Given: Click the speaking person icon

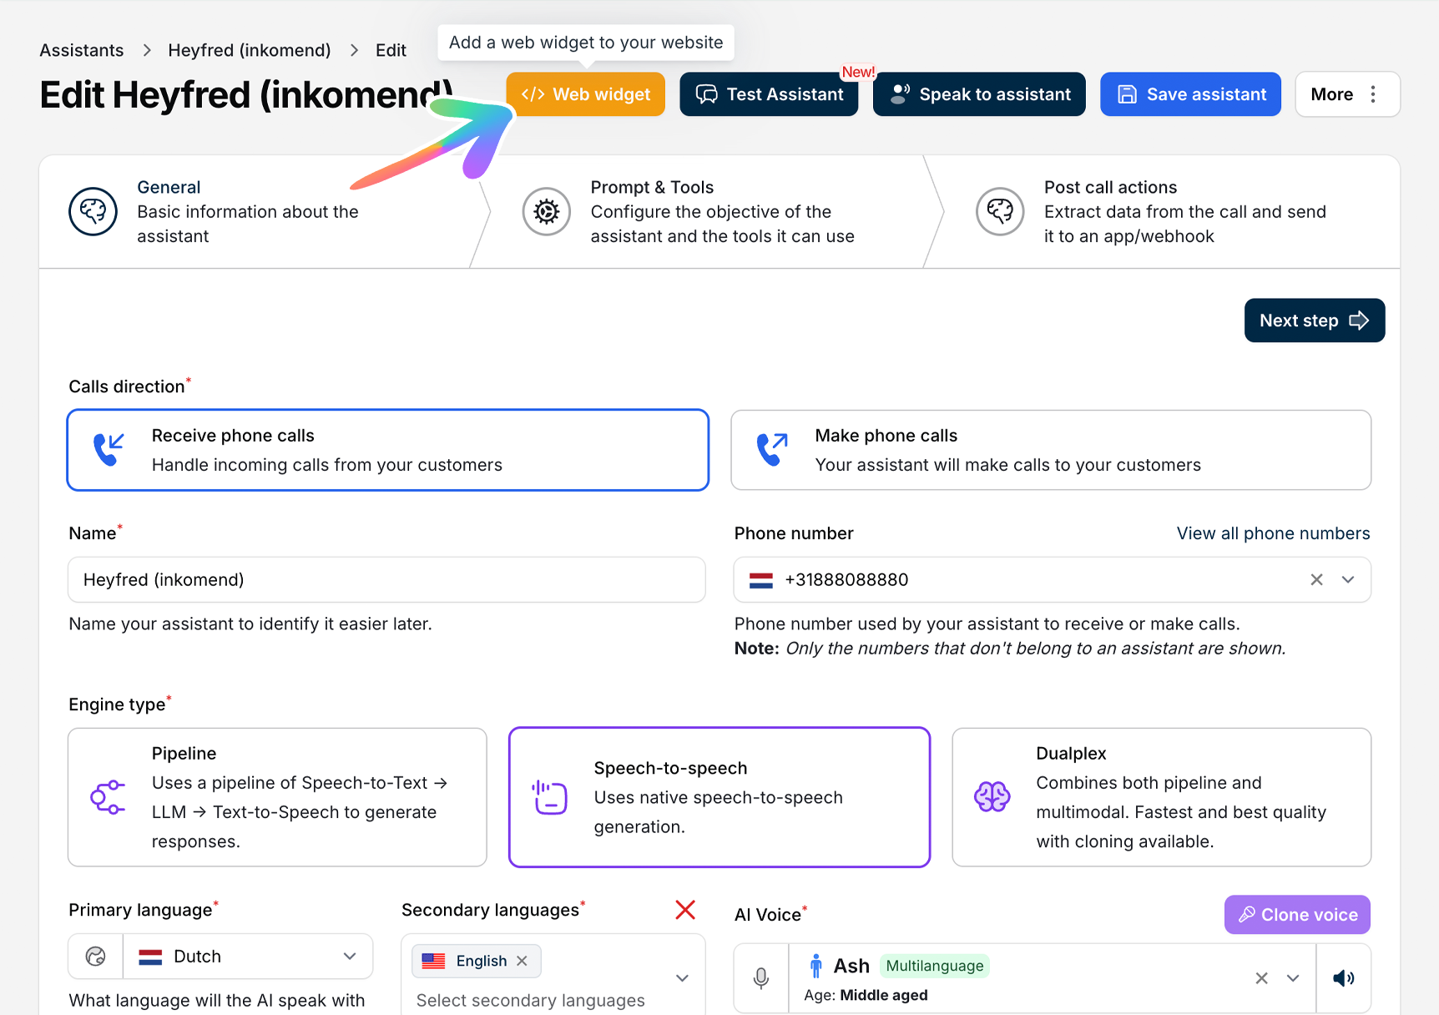Looking at the screenshot, I should [900, 94].
